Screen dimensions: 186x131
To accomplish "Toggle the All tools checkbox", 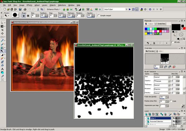I will pos(173,42).
